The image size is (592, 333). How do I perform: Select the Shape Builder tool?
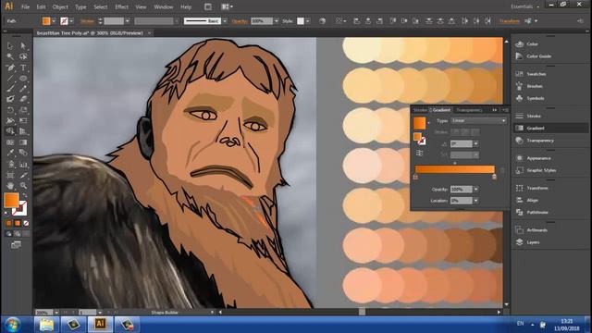pyautogui.click(x=10, y=131)
